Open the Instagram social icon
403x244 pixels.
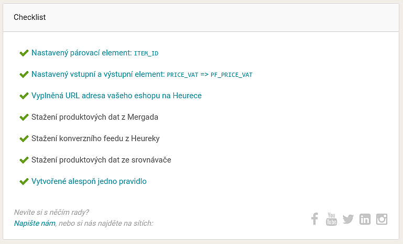[x=382, y=219]
